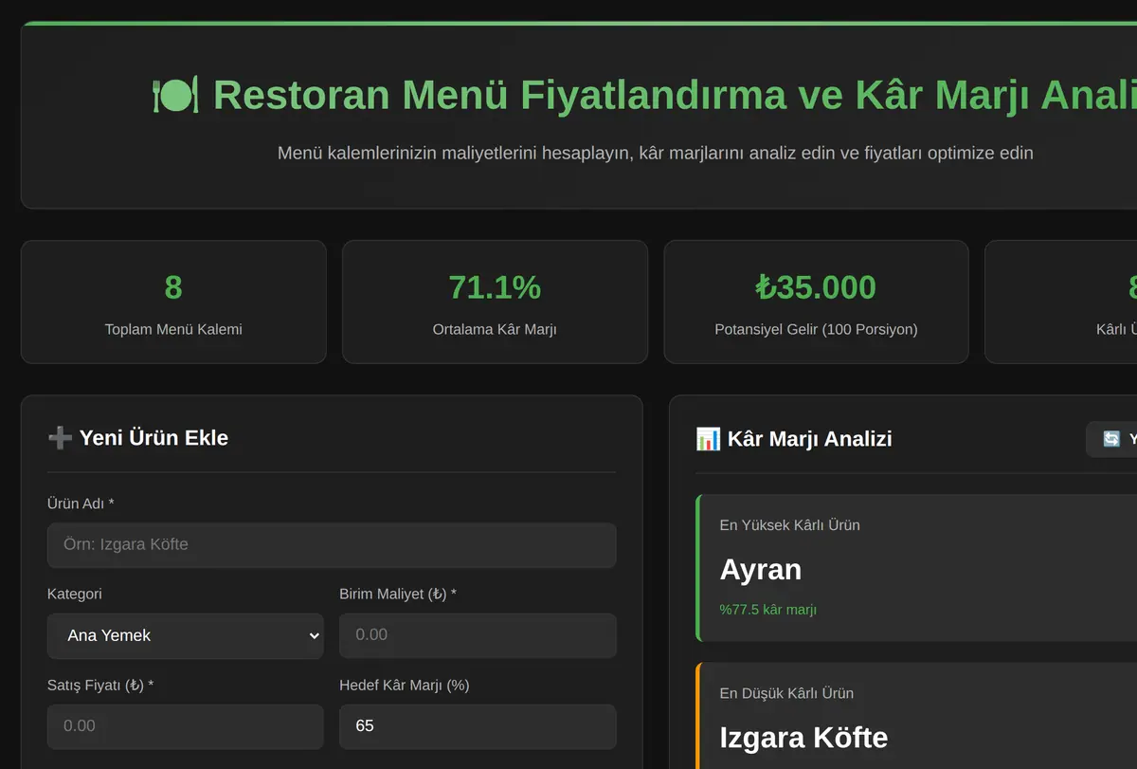1137x769 pixels.
Task: Click the plate and cutlery title icon
Action: (x=175, y=95)
